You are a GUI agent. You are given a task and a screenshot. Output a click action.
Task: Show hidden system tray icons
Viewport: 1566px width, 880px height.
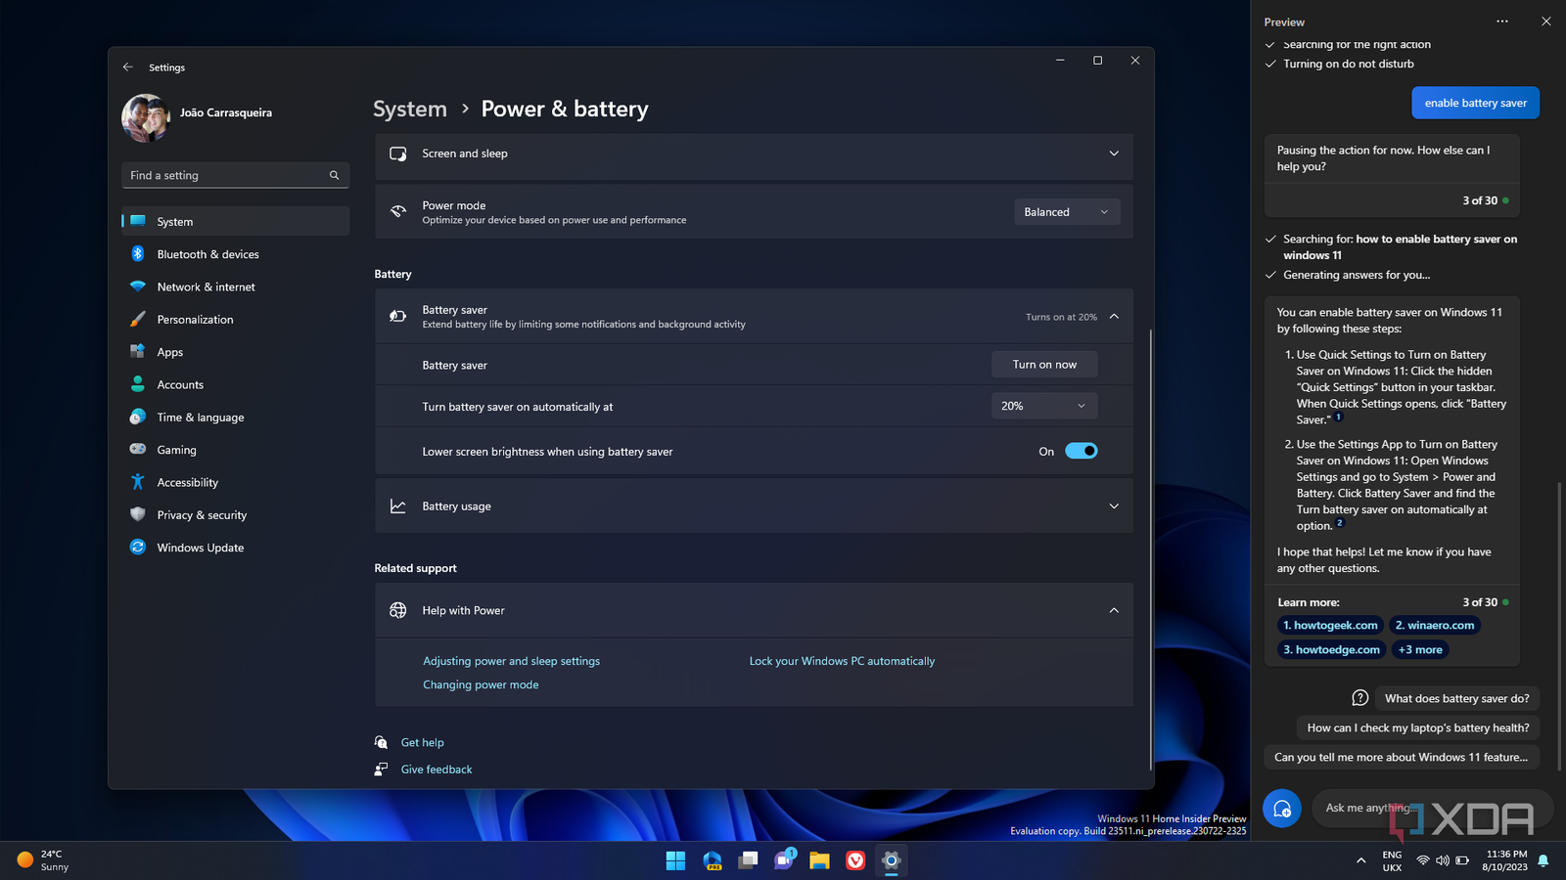tap(1360, 860)
